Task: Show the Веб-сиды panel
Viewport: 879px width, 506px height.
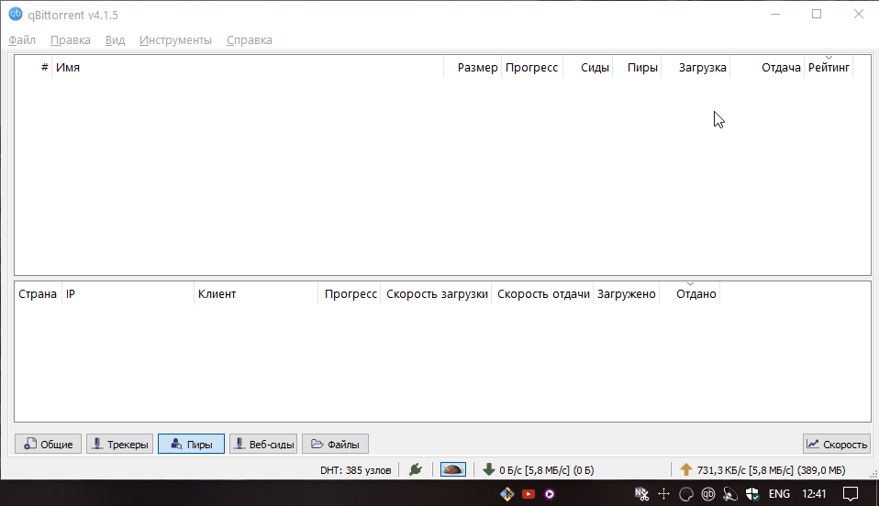Action: (x=262, y=445)
